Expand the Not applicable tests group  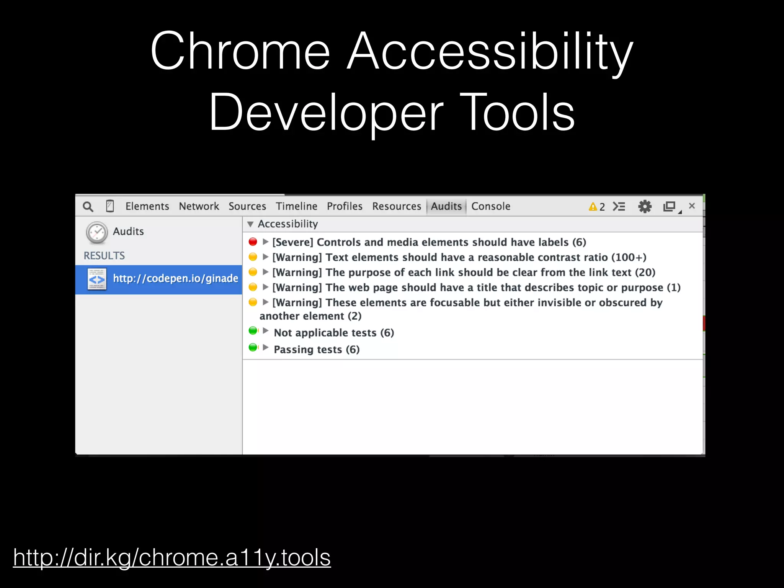click(x=266, y=331)
